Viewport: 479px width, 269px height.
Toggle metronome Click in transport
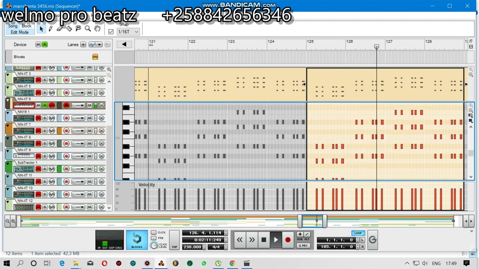click(x=153, y=232)
